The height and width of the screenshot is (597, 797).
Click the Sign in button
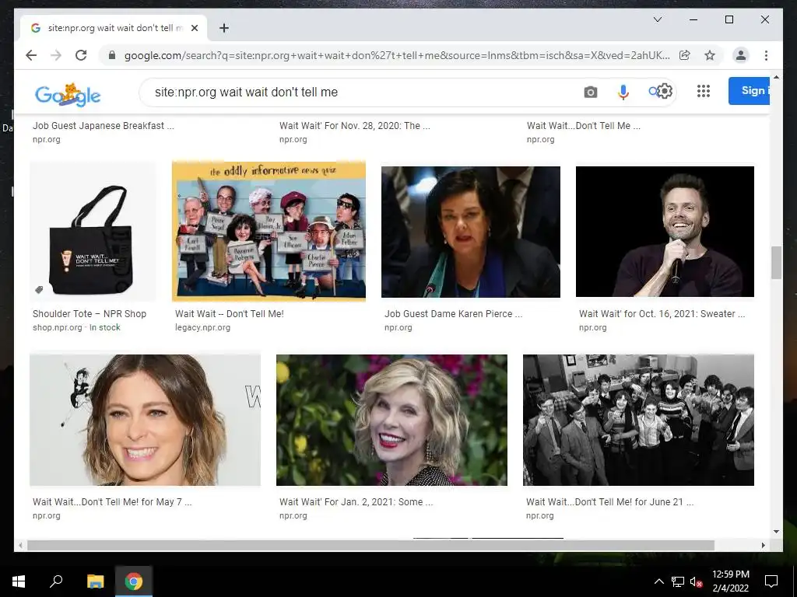pyautogui.click(x=749, y=91)
